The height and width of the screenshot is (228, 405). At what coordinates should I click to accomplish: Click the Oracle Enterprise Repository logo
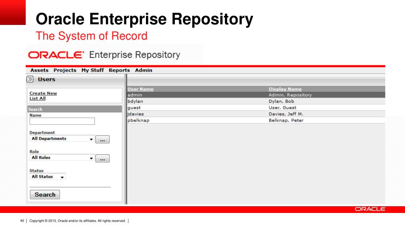coord(104,55)
